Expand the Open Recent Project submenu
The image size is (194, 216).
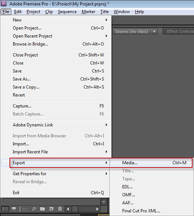(x=106, y=36)
